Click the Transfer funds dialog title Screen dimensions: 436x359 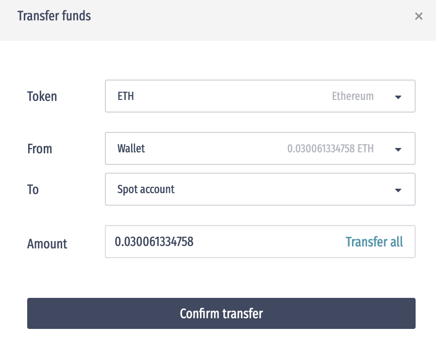(54, 16)
